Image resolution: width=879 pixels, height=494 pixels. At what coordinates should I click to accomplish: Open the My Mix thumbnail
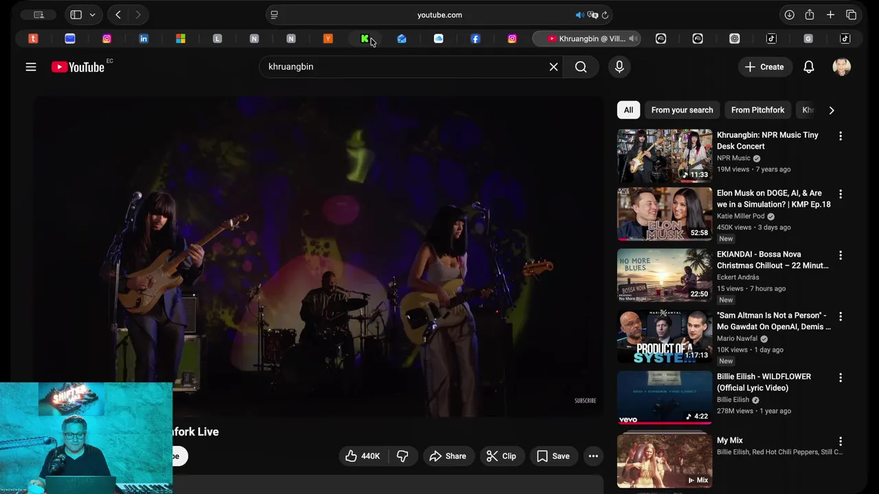pos(665,460)
